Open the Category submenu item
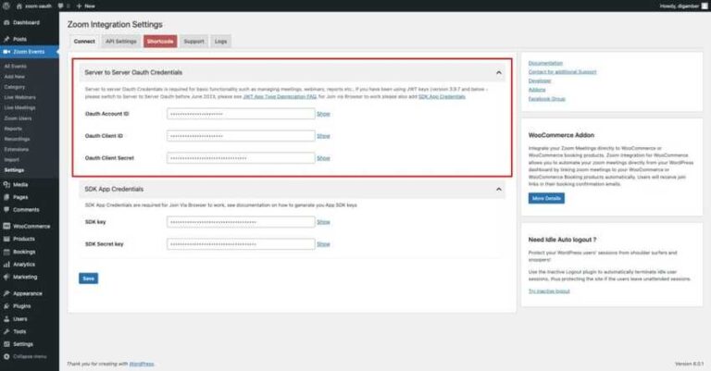The height and width of the screenshot is (371, 711). point(15,87)
